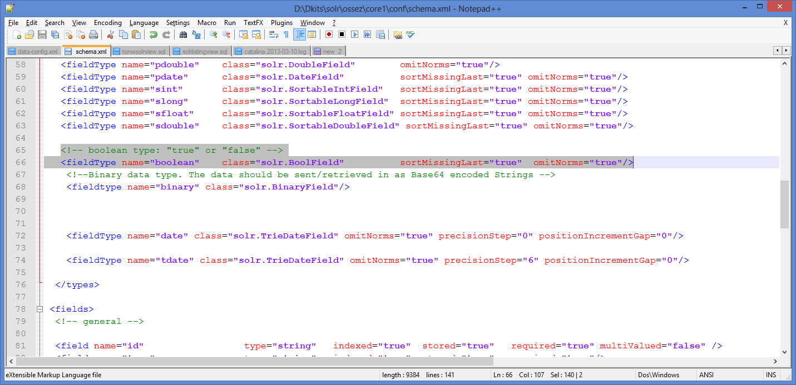Click the Close All toolbar icon
The height and width of the screenshot is (385, 796).
point(80,34)
